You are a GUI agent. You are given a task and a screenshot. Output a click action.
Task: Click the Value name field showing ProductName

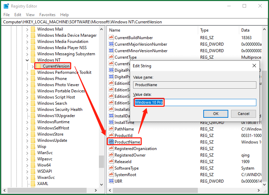195,85
